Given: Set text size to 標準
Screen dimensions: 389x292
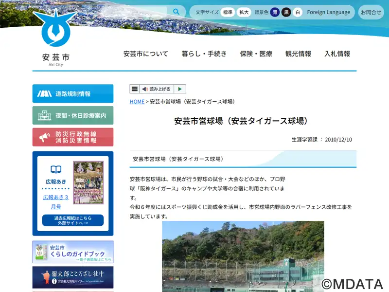Looking at the screenshot, I should click(x=228, y=12).
